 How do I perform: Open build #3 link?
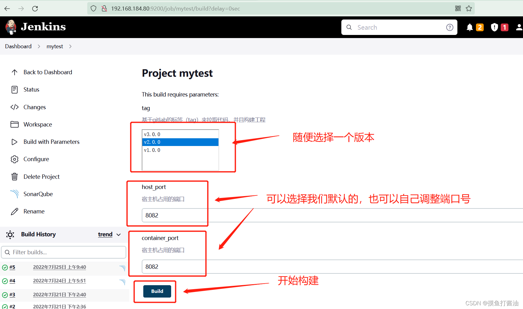pyautogui.click(x=12, y=295)
